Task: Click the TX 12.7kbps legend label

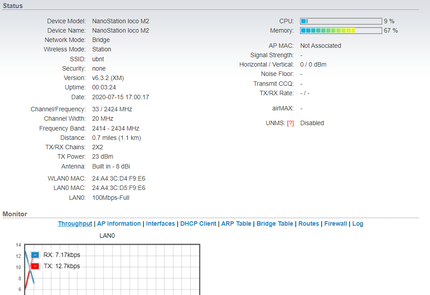Action: pyautogui.click(x=62, y=266)
